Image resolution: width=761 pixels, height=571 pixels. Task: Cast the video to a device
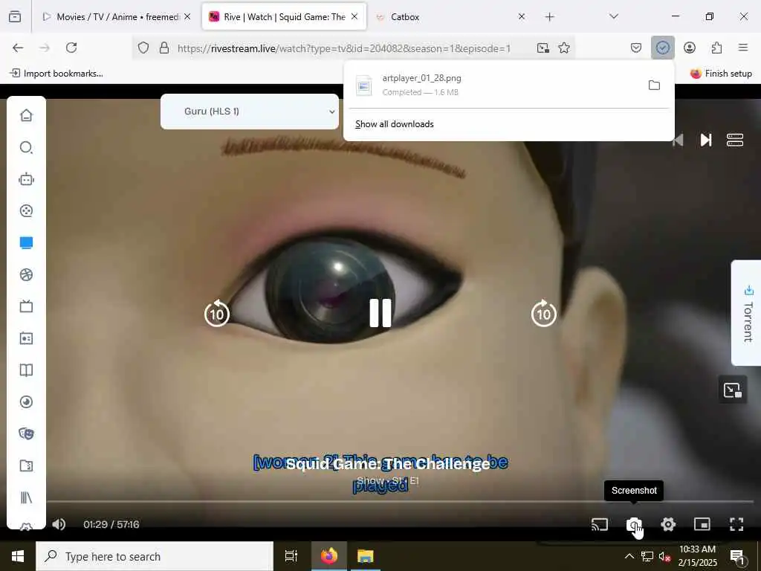tap(600, 524)
